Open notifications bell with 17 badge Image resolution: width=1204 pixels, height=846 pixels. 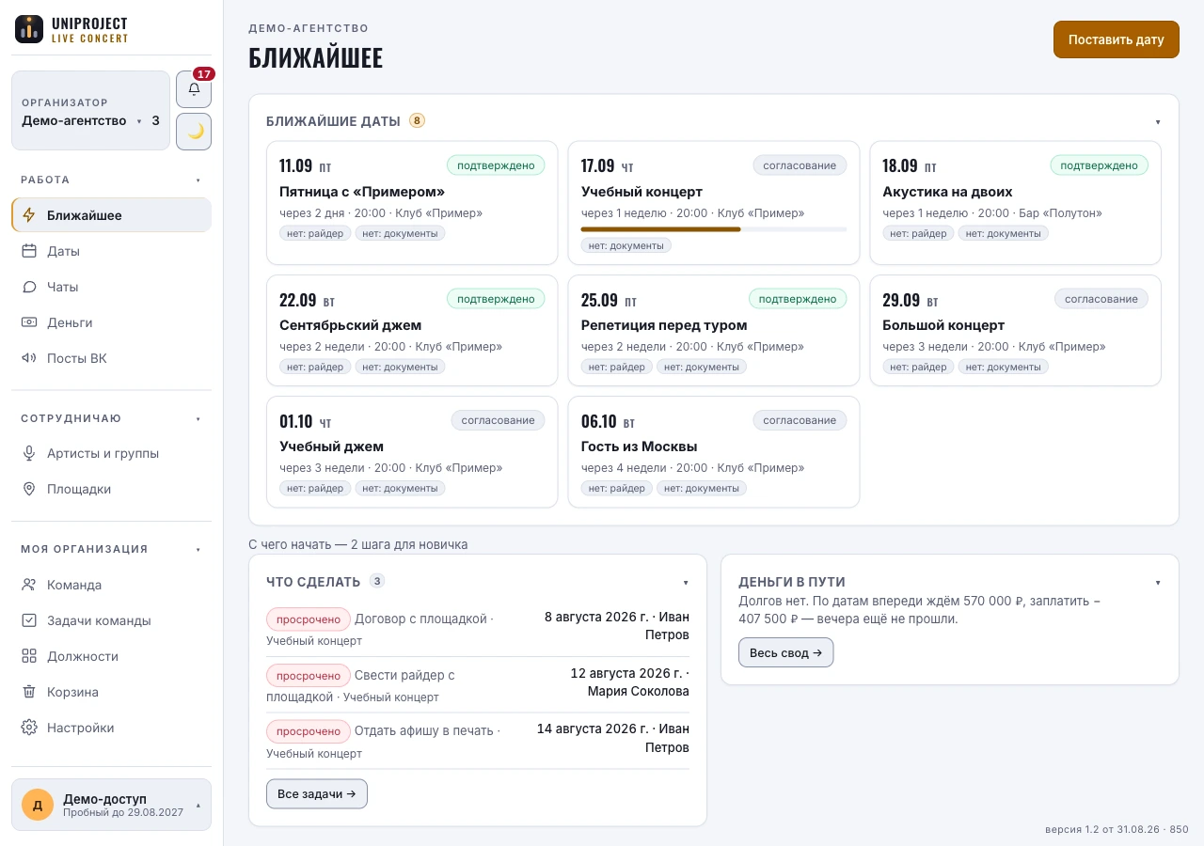click(194, 89)
